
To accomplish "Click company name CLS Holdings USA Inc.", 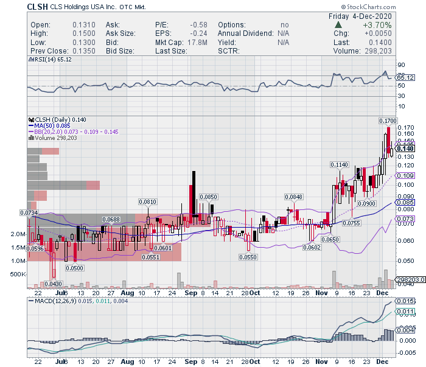I will tap(83, 7).
